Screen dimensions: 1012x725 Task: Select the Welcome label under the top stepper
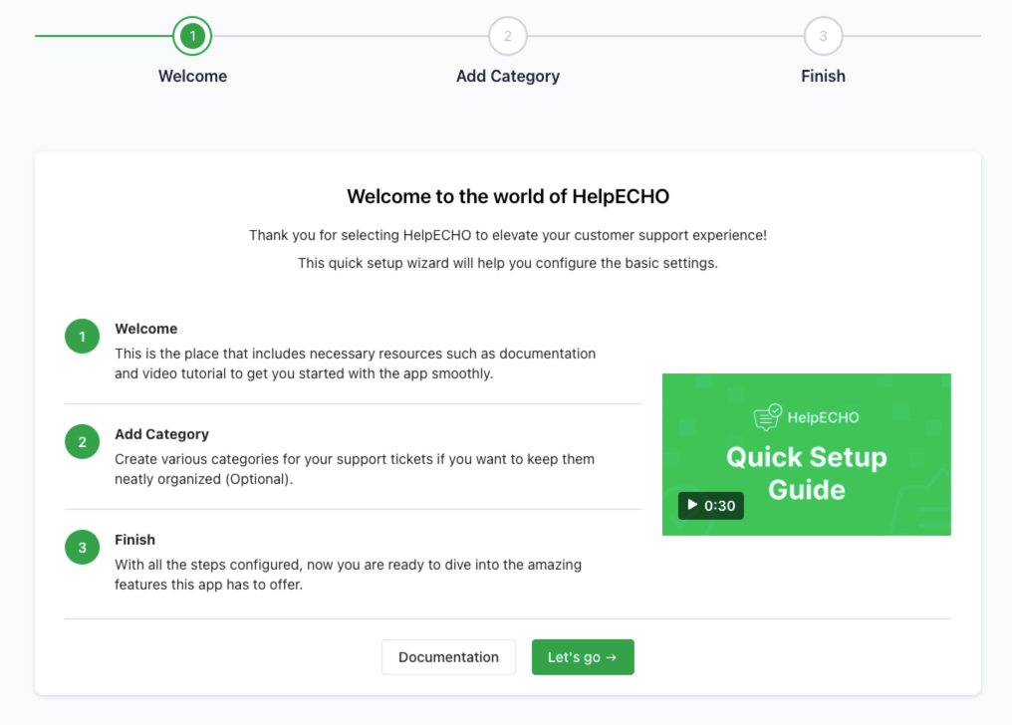point(192,76)
